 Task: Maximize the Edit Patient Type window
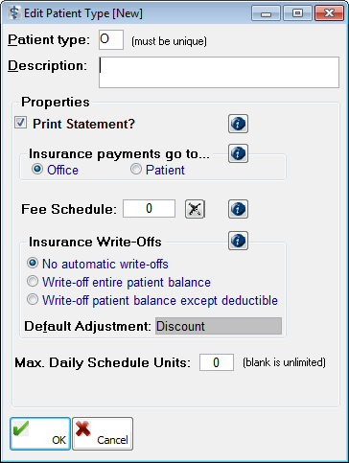click(297, 13)
